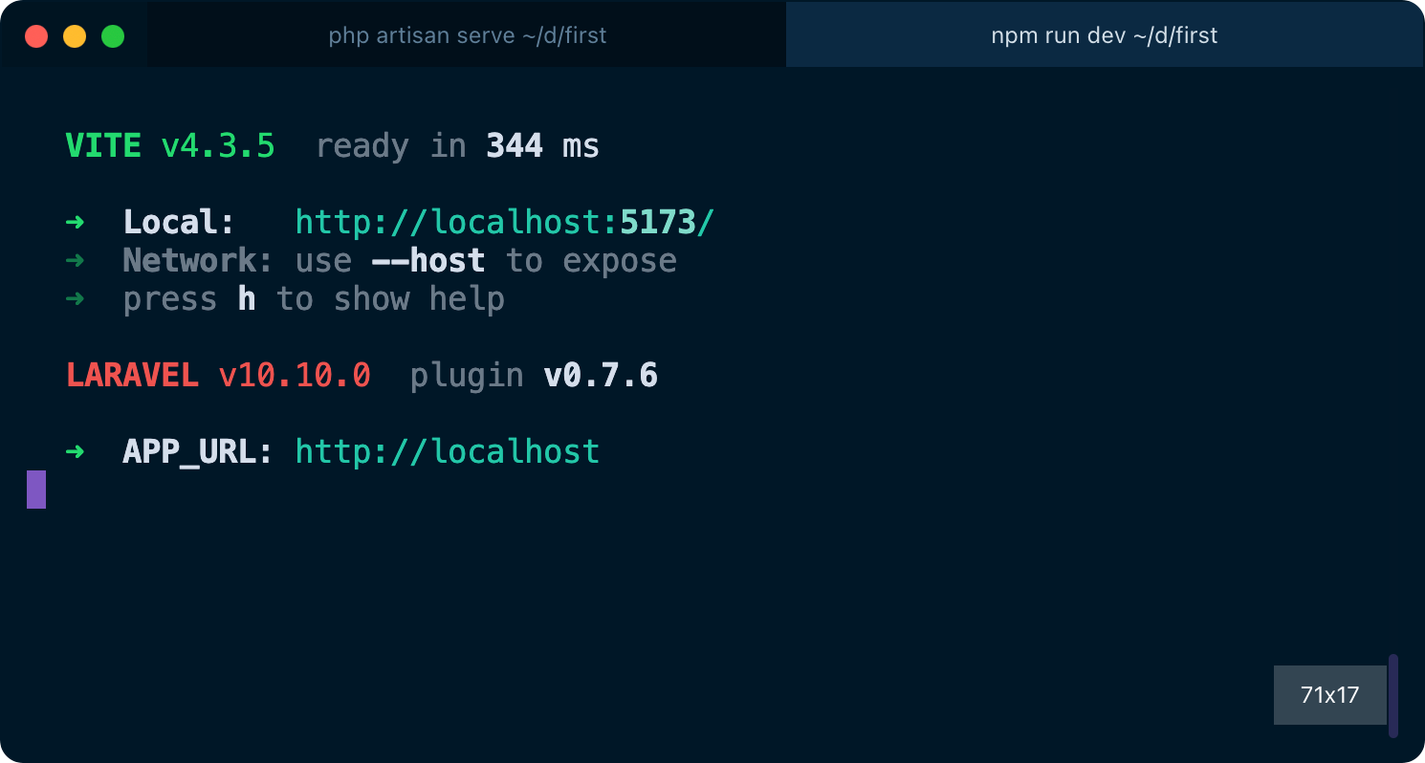Click the green maximize window button

click(113, 36)
